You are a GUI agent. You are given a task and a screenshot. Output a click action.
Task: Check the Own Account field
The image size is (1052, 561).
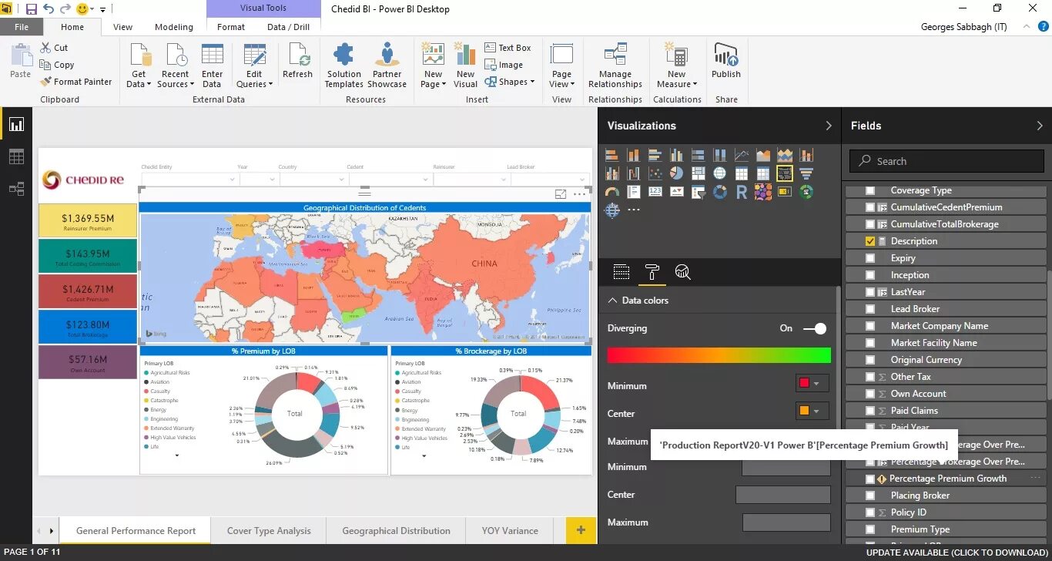tap(870, 394)
